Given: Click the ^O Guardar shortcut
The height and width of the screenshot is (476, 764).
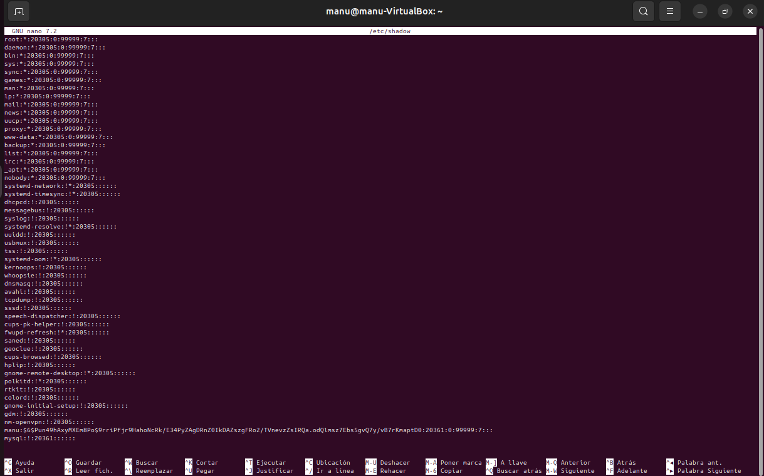Looking at the screenshot, I should (x=83, y=463).
